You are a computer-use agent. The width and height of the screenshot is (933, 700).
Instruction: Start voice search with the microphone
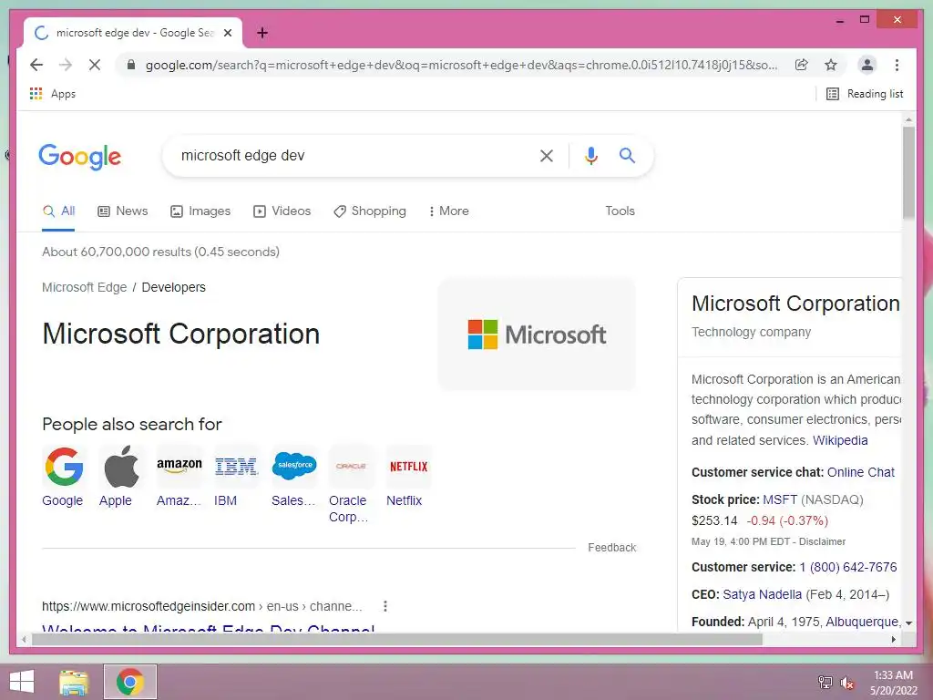[x=590, y=156]
